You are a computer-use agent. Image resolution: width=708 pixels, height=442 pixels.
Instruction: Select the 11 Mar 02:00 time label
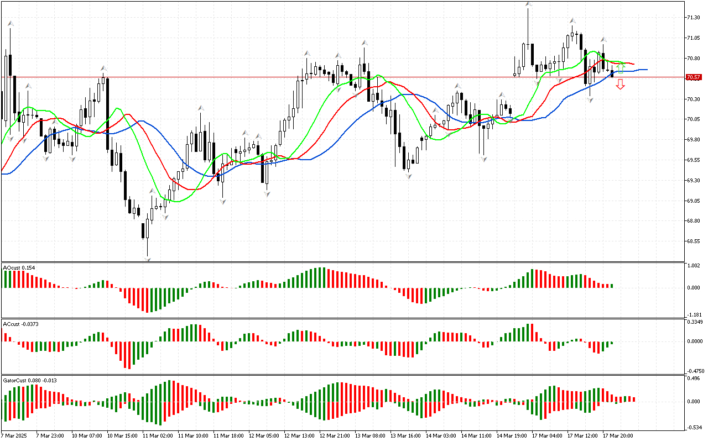pos(157,436)
